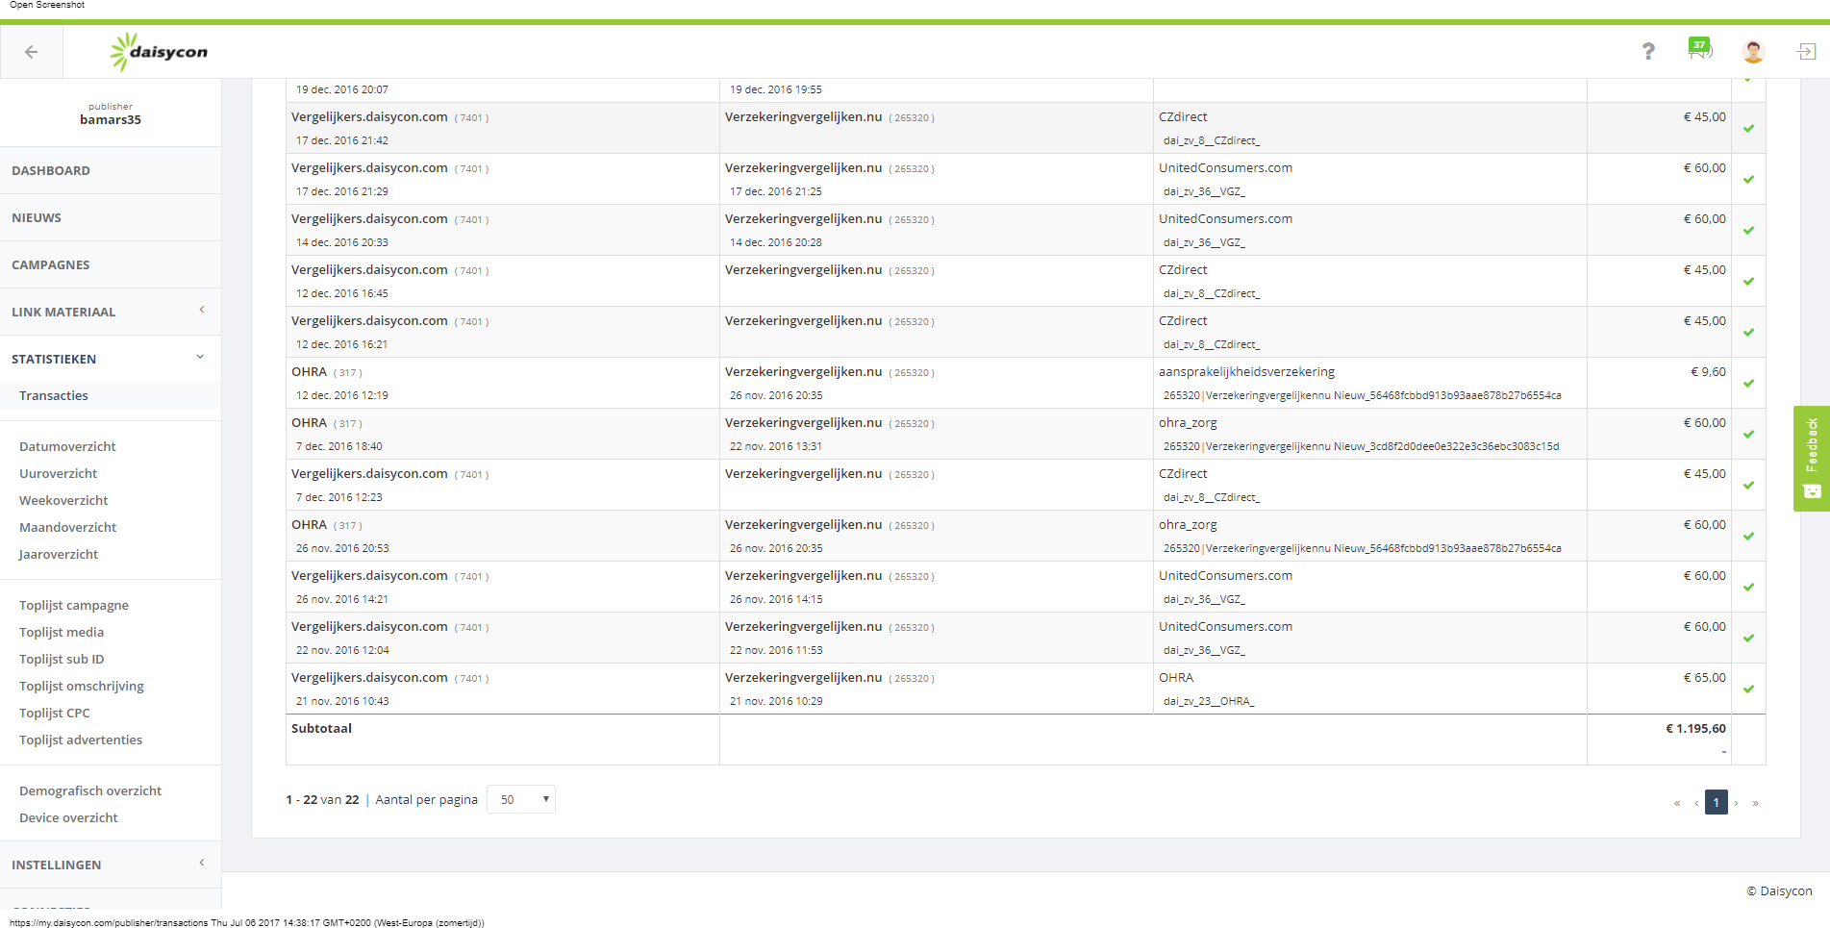This screenshot has height=928, width=1830.
Task: Click green check on ohra_zorg 26 nov 20:53 row
Action: pyautogui.click(x=1748, y=536)
